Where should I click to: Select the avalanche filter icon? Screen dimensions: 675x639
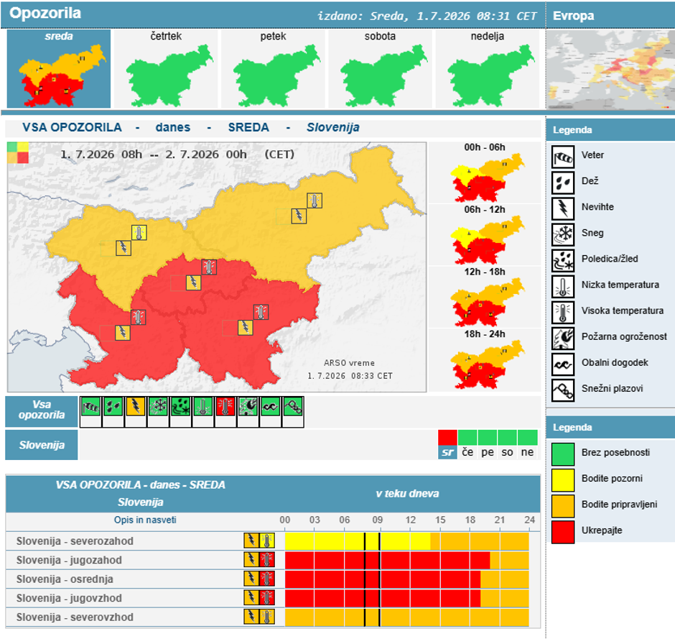(x=293, y=407)
